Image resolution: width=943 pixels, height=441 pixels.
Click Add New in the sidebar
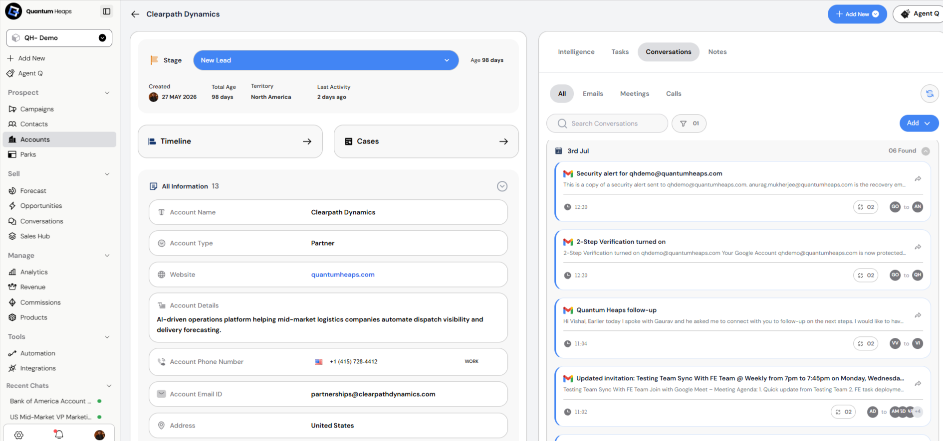pyautogui.click(x=26, y=58)
